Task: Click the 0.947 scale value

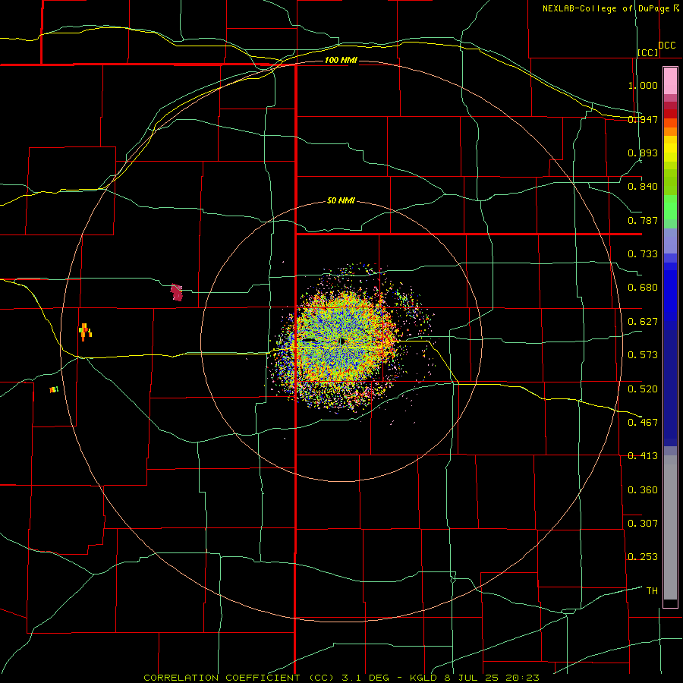Action: (643, 119)
